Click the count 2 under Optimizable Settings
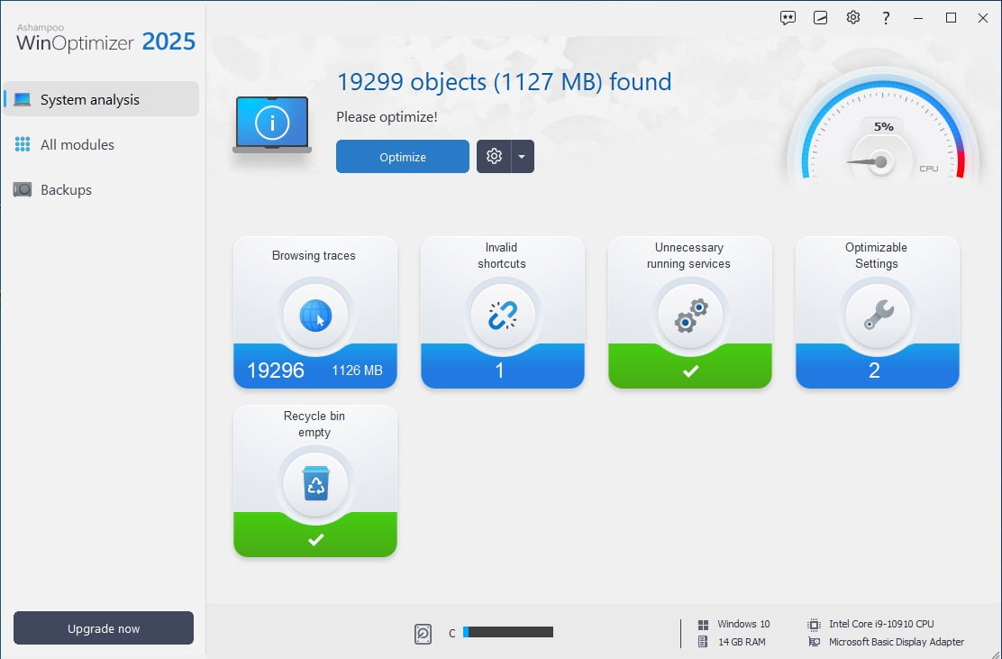 [874, 371]
